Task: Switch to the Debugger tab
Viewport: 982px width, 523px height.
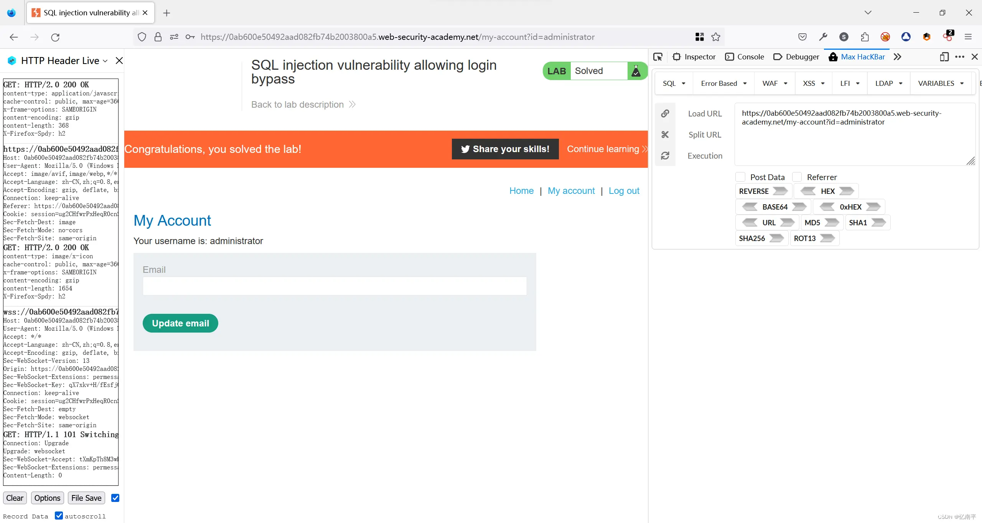Action: tap(796, 57)
